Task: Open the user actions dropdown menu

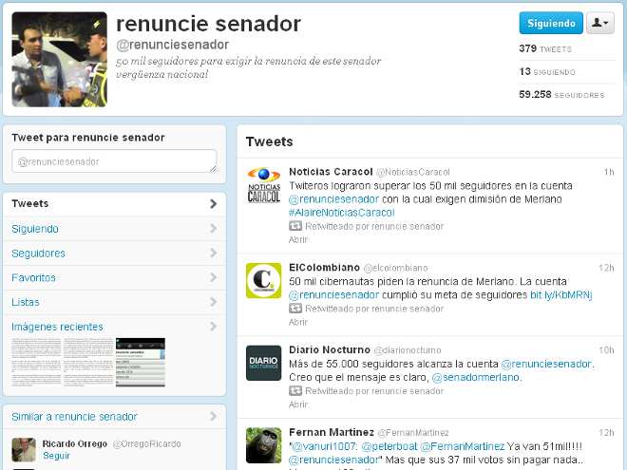Action: coord(600,24)
